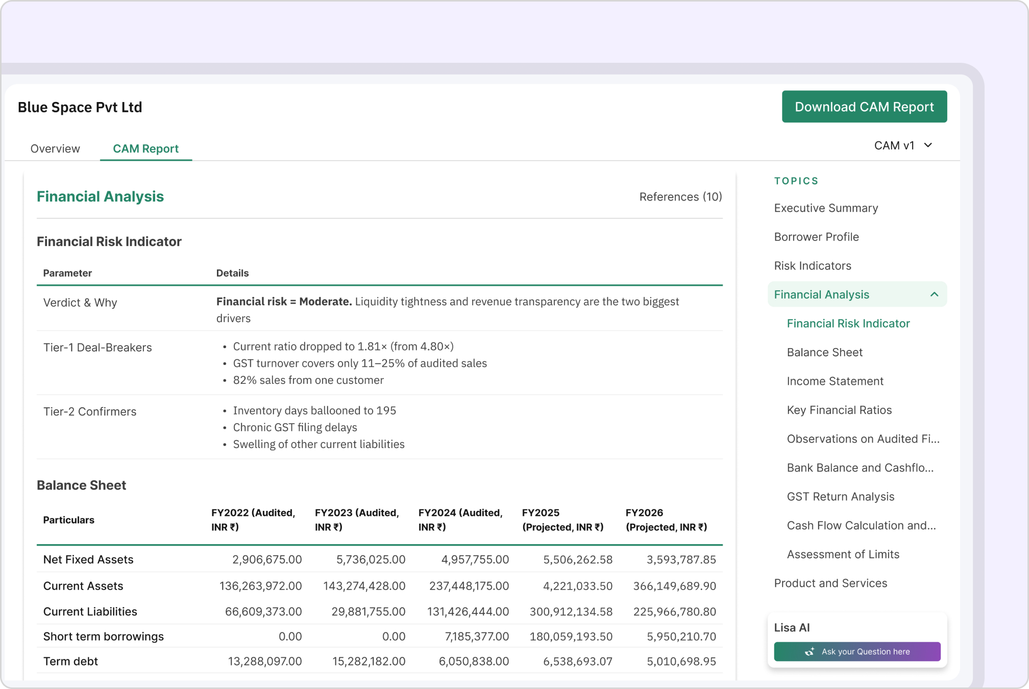Navigate to Product and Services topic
Screen dimensions: 1029x689
coord(831,583)
